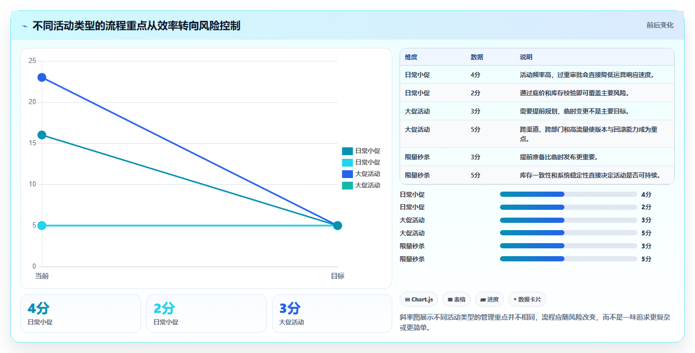Click the 3分 progress bar for 限量秒杀
Image resolution: width=695 pixels, height=353 pixels.
pyautogui.click(x=569, y=246)
